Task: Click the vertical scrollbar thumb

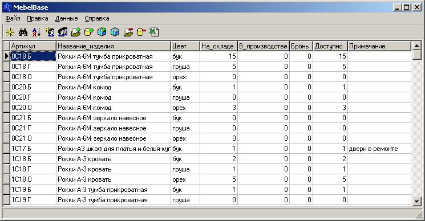Action: pos(416,55)
